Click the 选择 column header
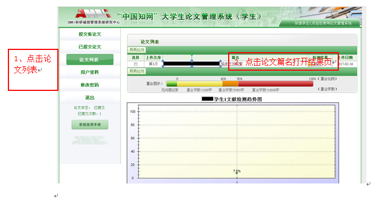390x202 pixels. click(x=135, y=58)
